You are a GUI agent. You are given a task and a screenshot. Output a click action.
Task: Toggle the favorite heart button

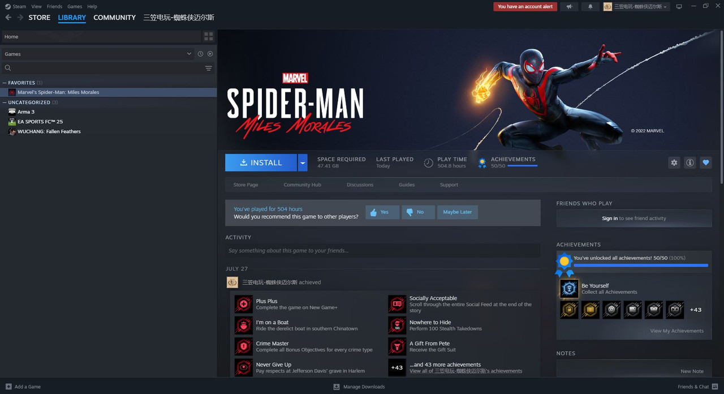pos(706,162)
